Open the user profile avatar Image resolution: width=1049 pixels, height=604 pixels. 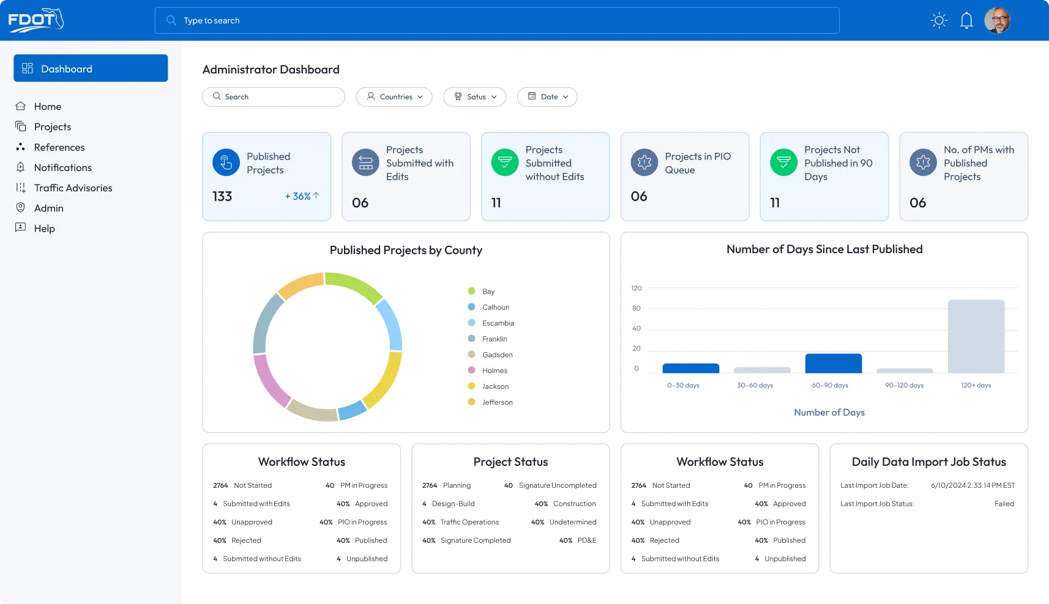[997, 20]
